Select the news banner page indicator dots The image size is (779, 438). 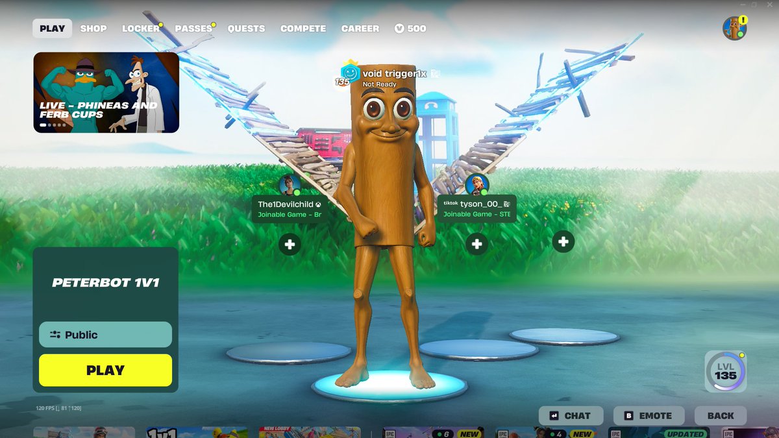click(53, 125)
